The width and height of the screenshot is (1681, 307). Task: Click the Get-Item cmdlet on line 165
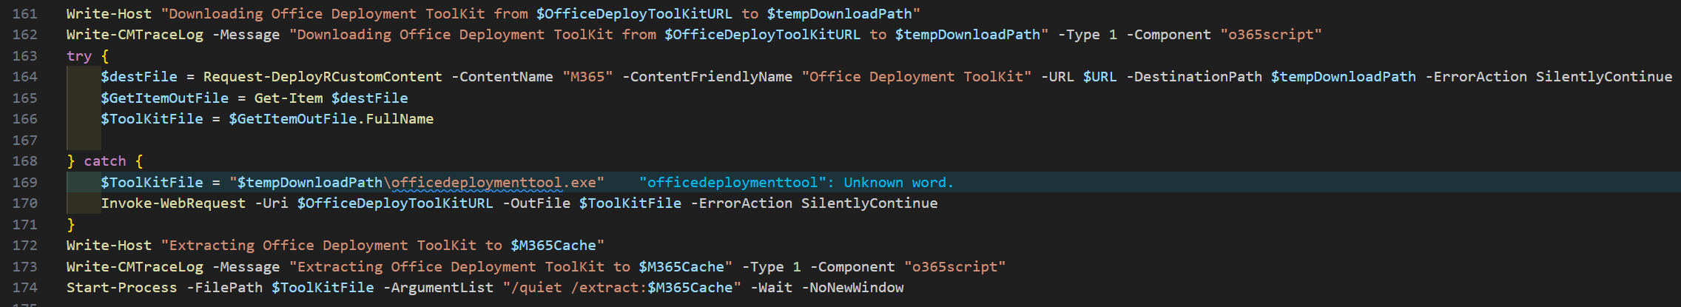pos(289,98)
